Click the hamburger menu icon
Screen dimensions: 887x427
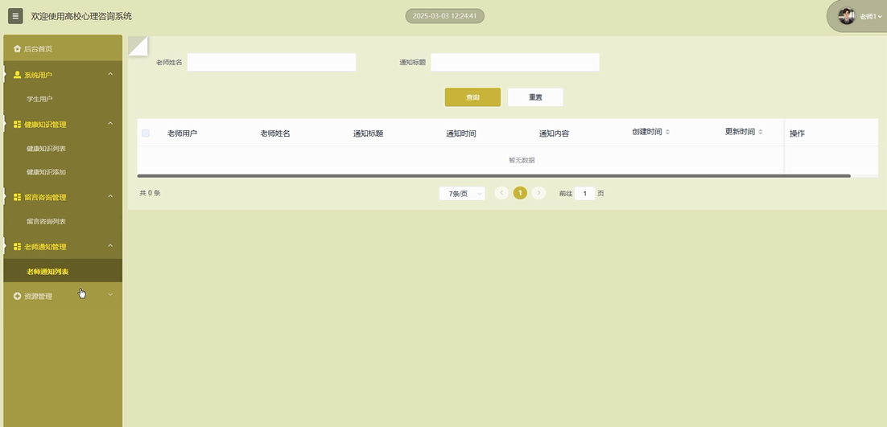pos(15,16)
